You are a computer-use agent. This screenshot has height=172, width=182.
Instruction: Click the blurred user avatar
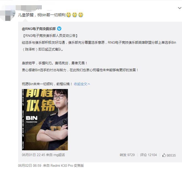click(7, 15)
